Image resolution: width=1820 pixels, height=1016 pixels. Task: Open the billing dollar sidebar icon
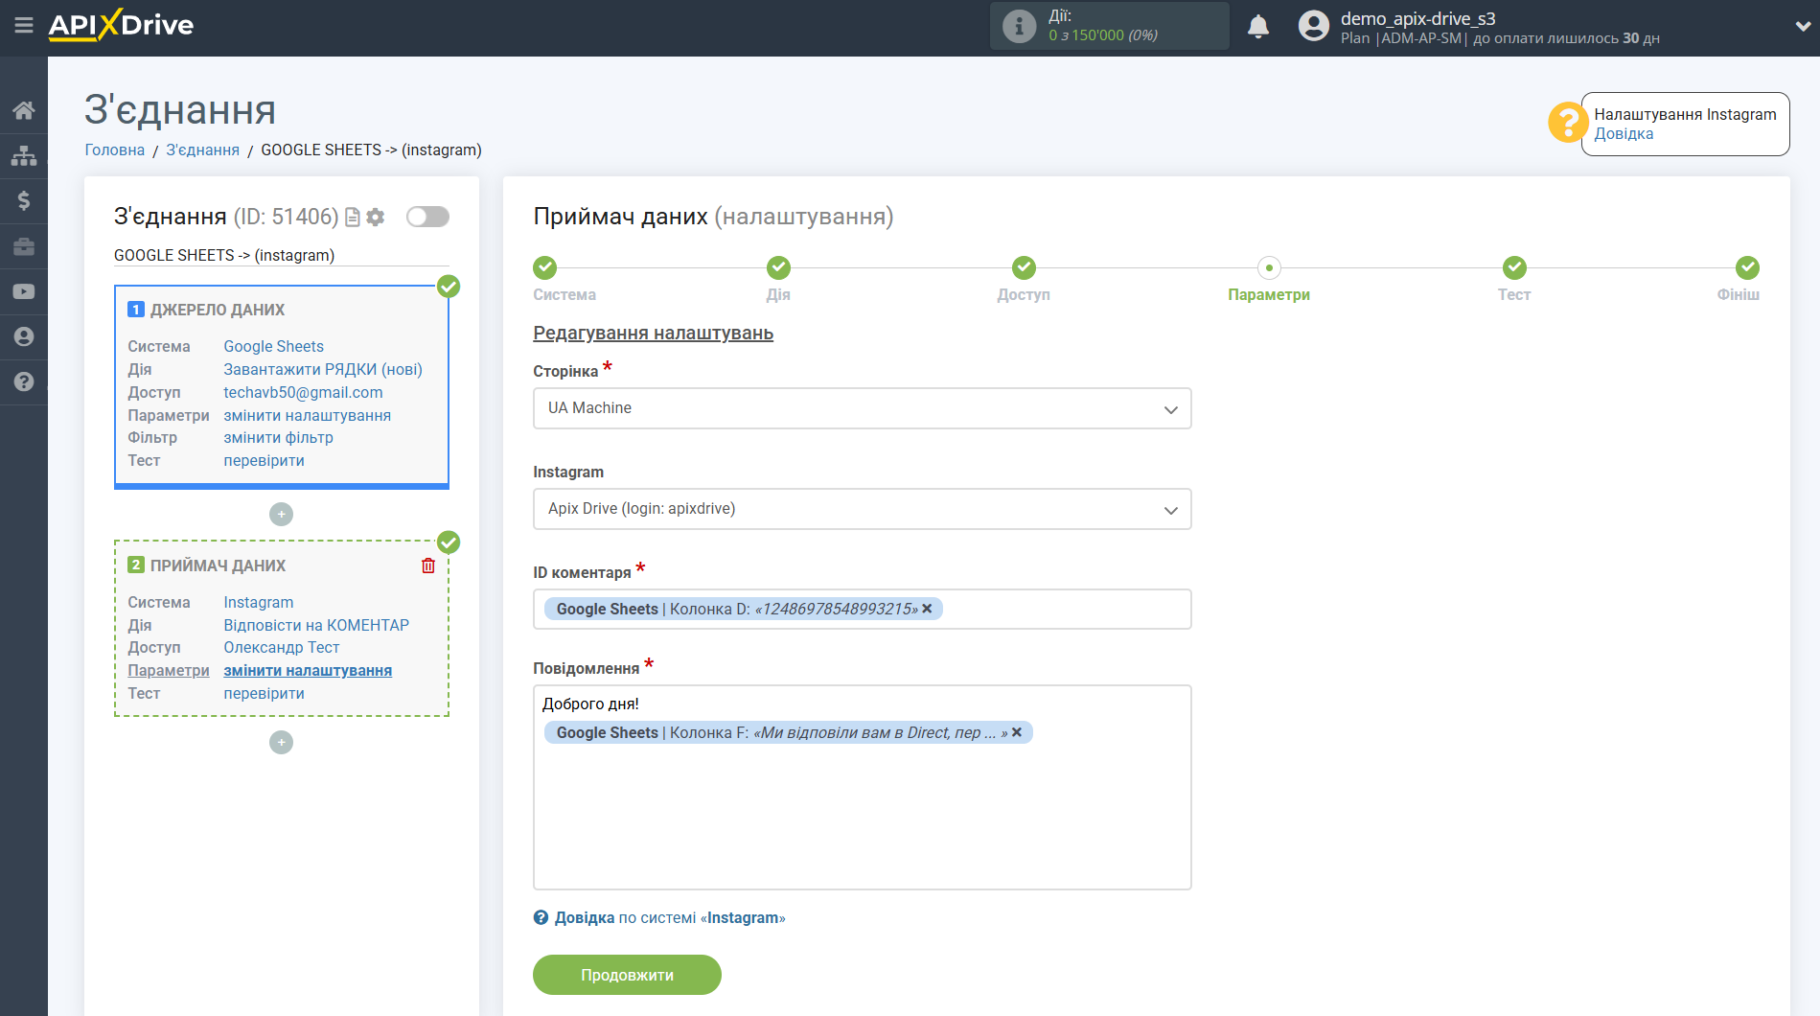[x=24, y=200]
